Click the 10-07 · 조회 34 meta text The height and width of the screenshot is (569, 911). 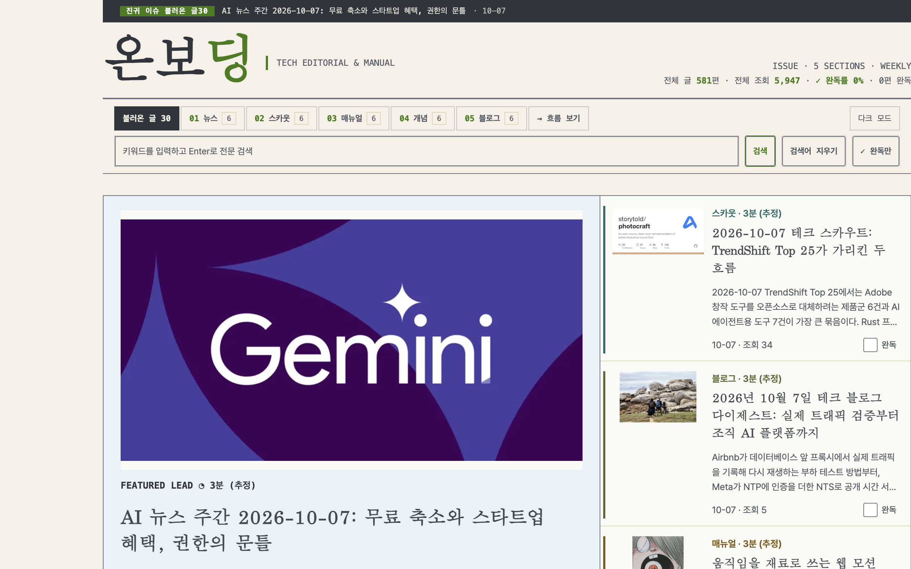click(742, 345)
